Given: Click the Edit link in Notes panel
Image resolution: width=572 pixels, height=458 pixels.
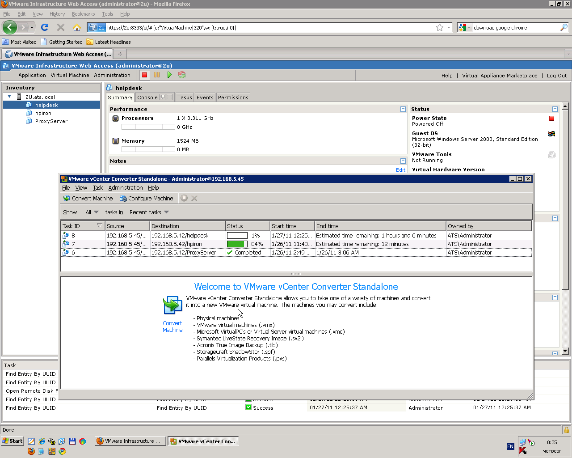Looking at the screenshot, I should [401, 170].
